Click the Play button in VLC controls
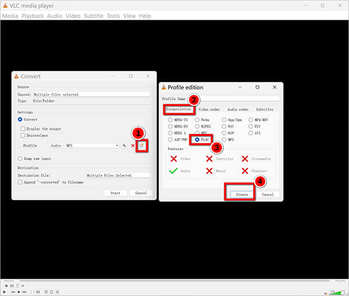349x296 pixels. pyautogui.click(x=4, y=292)
